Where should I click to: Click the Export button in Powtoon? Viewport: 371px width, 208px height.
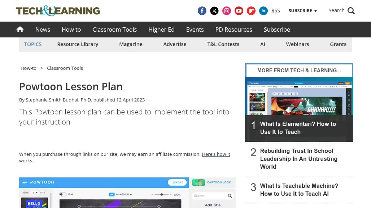[x=178, y=182]
